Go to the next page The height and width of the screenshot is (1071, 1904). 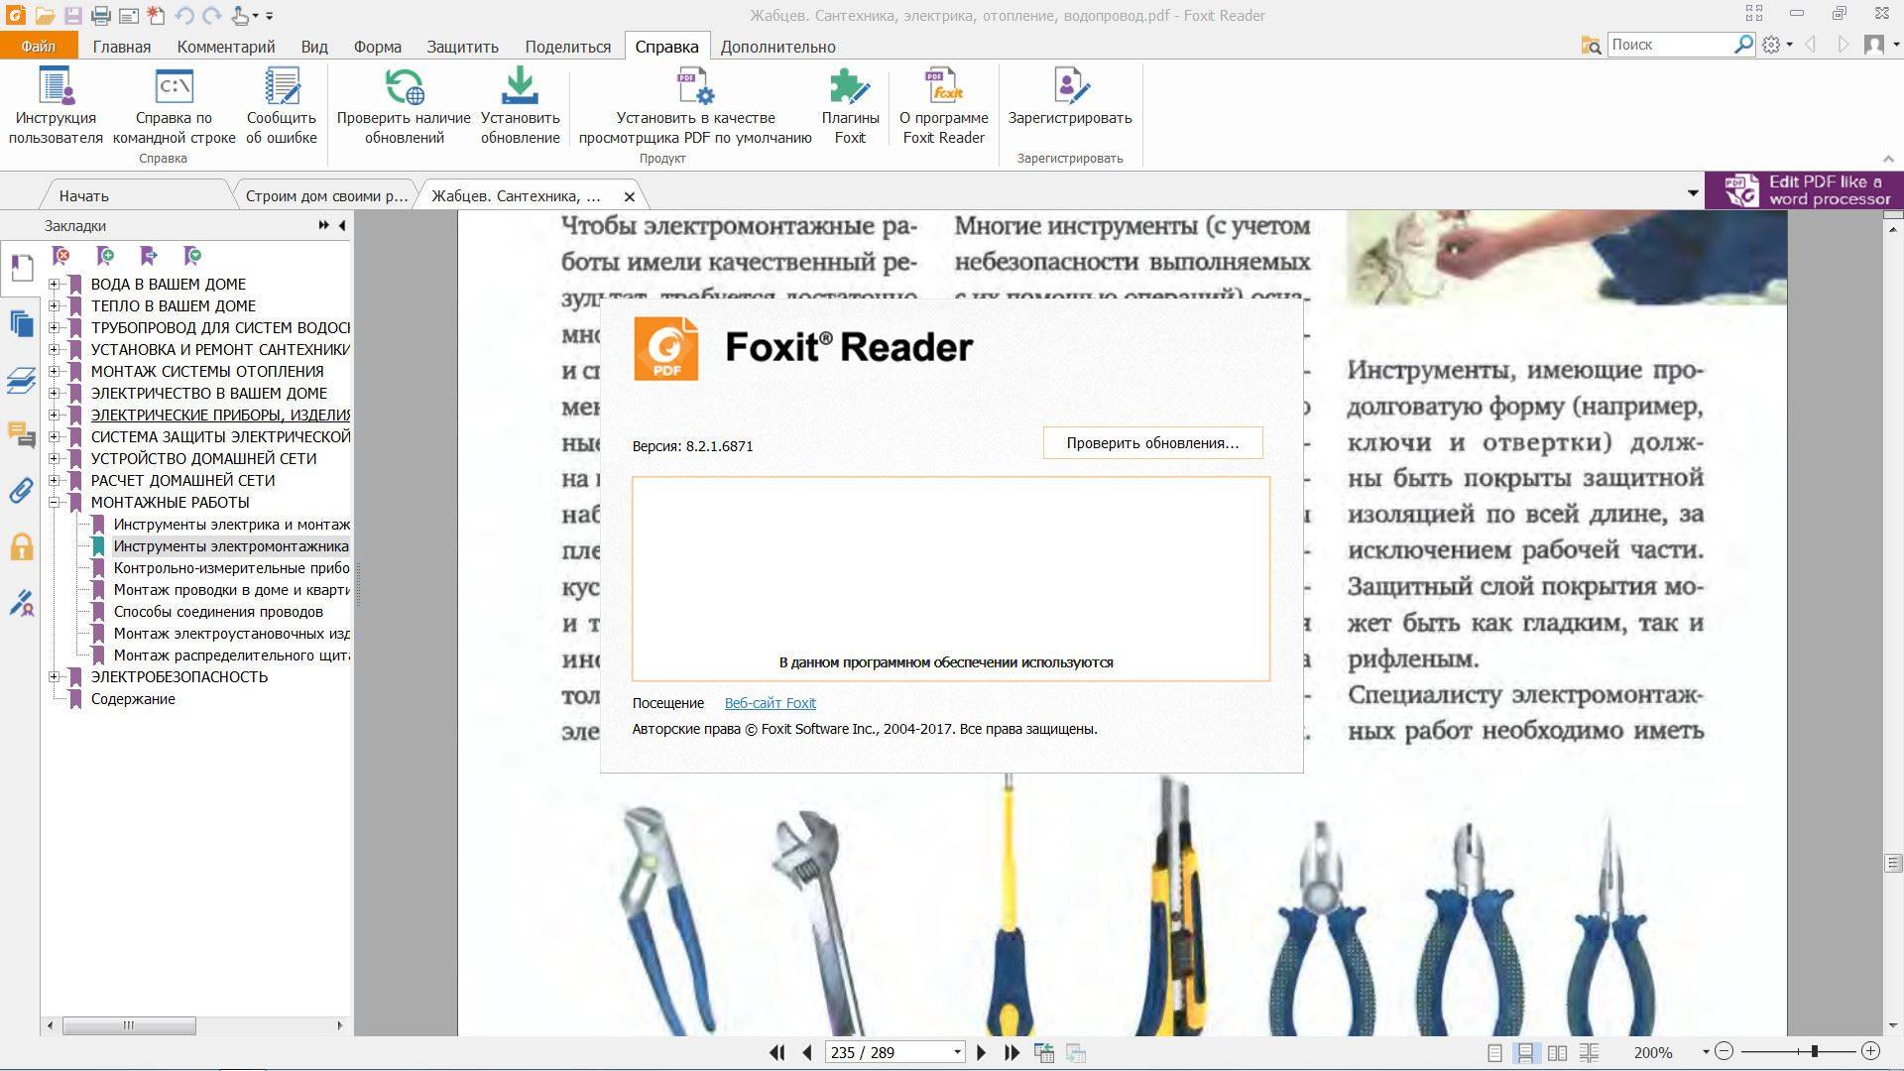pos(982,1052)
